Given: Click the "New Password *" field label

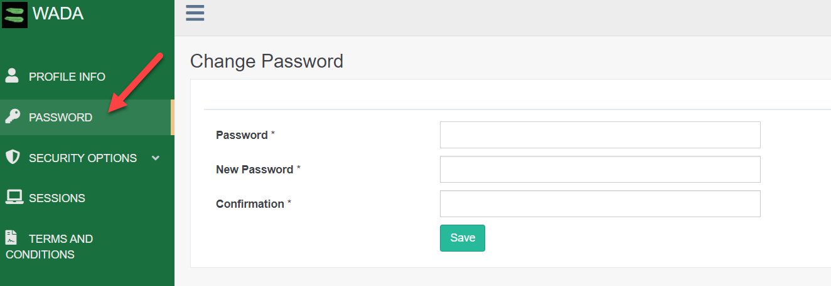Looking at the screenshot, I should [x=258, y=170].
